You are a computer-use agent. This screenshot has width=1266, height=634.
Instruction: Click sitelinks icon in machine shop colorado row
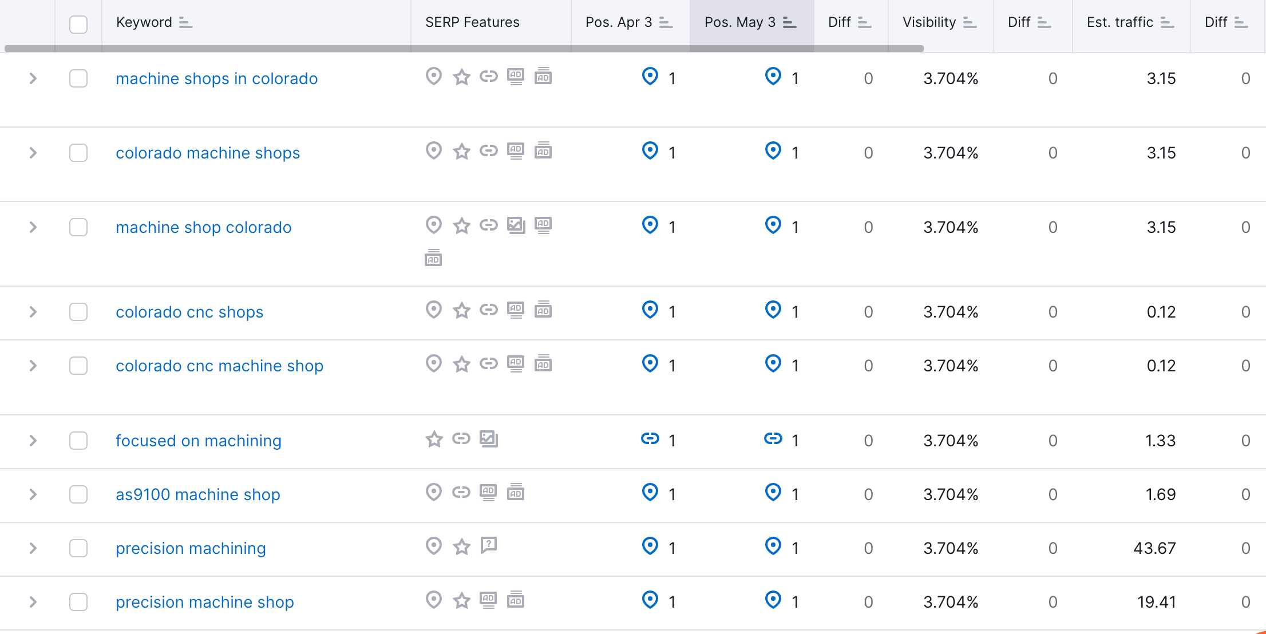(x=488, y=225)
